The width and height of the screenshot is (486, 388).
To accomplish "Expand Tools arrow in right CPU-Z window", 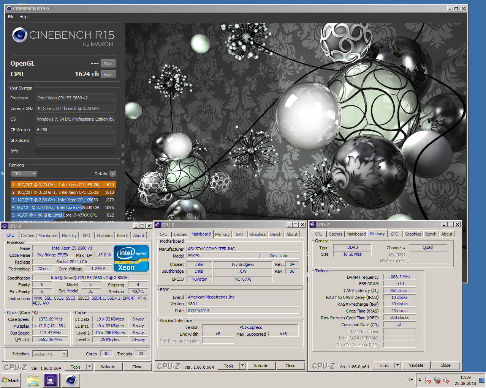I will (x=398, y=365).
